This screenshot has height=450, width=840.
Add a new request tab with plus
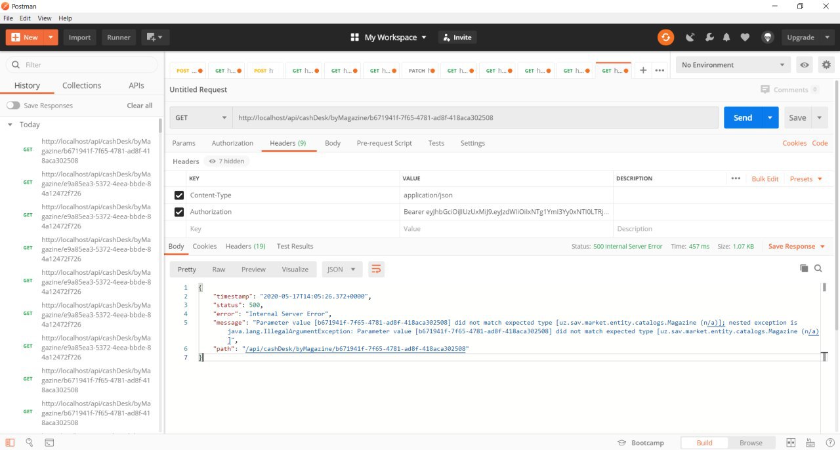(x=643, y=70)
